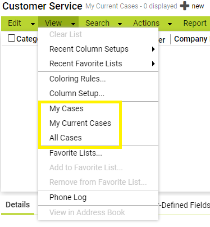Open the Phone Log entry
This screenshot has width=210, height=227.
pyautogui.click(x=68, y=197)
